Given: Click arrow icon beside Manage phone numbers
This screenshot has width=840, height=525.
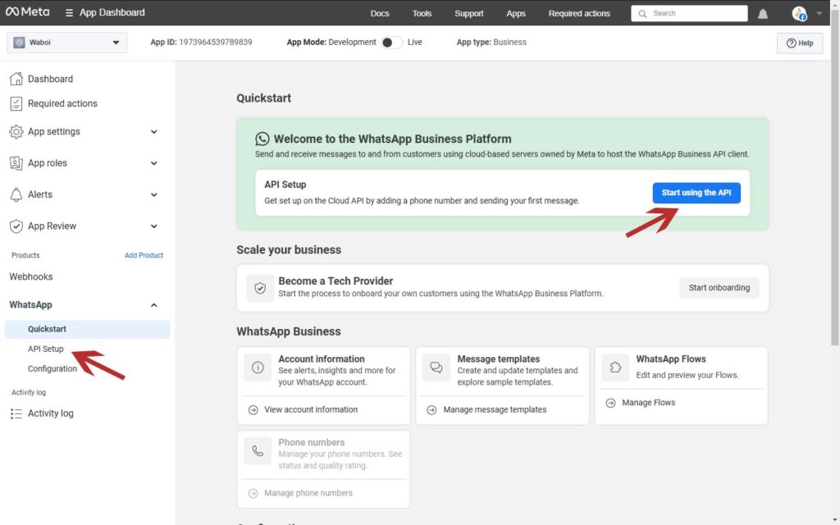Looking at the screenshot, I should [253, 493].
